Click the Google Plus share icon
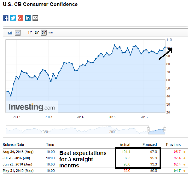This screenshot has height=175, width=192. click(x=20, y=18)
